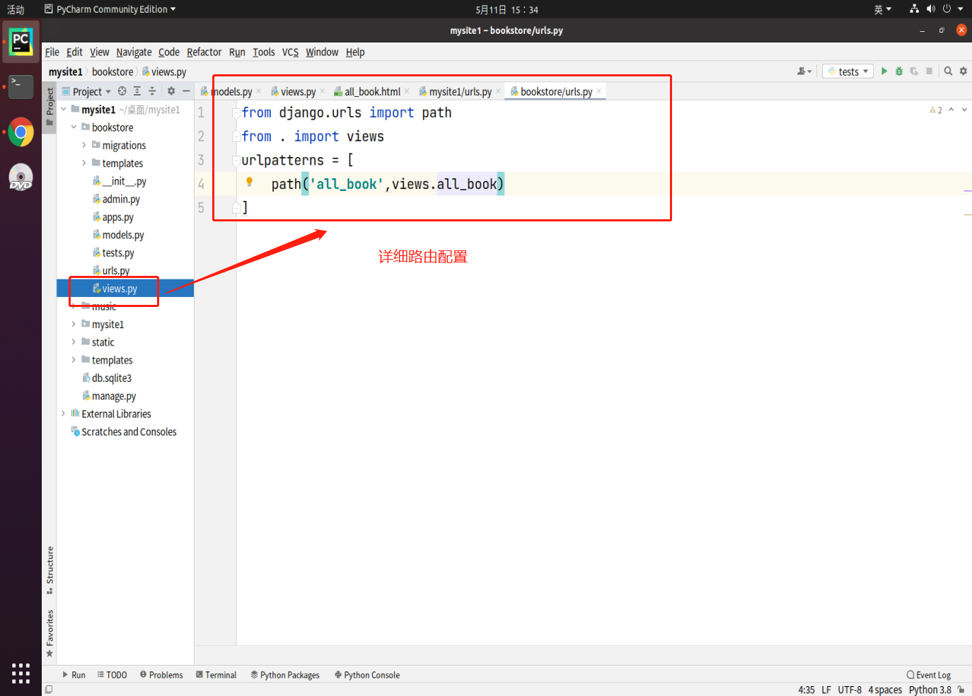Hide the Project panel with the minus icon
The width and height of the screenshot is (972, 696).
(x=186, y=91)
